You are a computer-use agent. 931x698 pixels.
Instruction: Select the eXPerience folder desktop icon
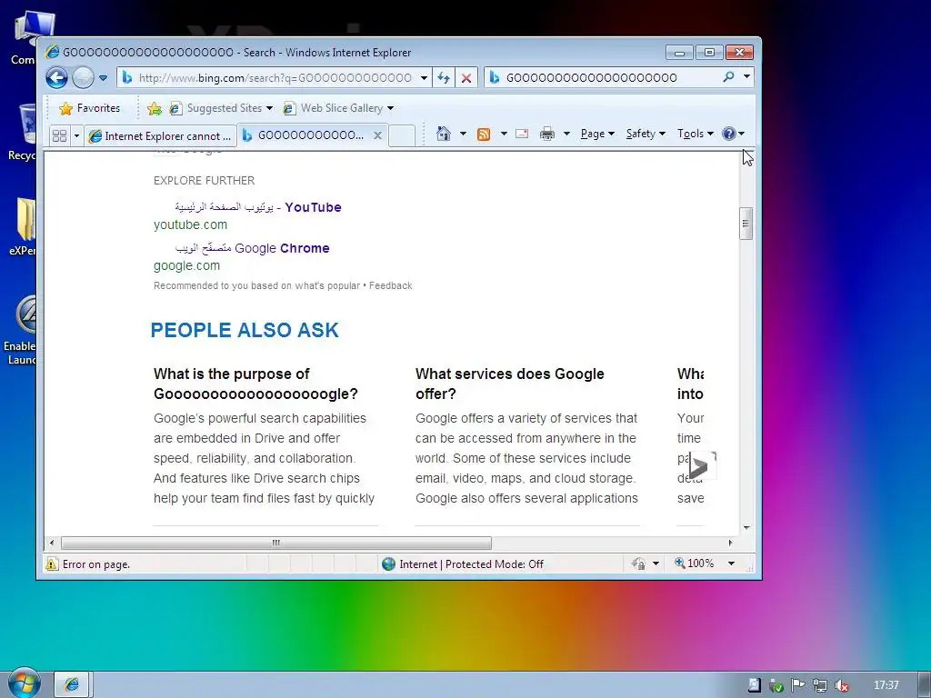[x=25, y=226]
